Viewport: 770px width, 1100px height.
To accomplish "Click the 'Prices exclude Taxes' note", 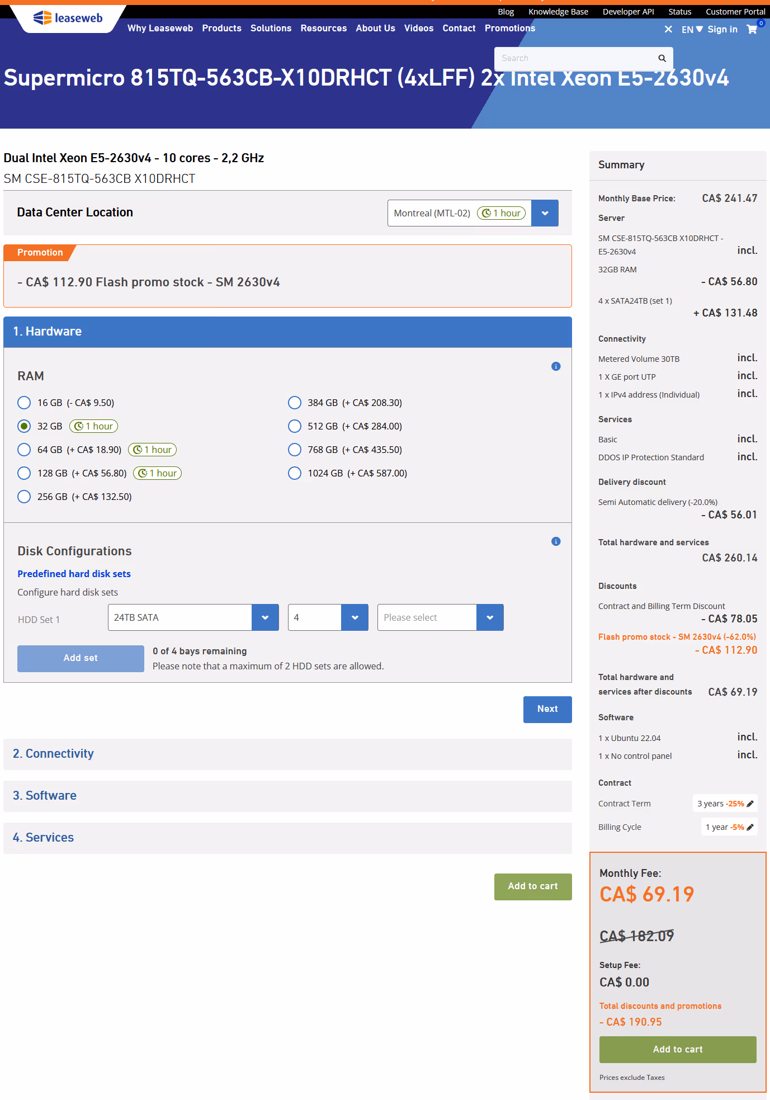I will coord(632,1078).
